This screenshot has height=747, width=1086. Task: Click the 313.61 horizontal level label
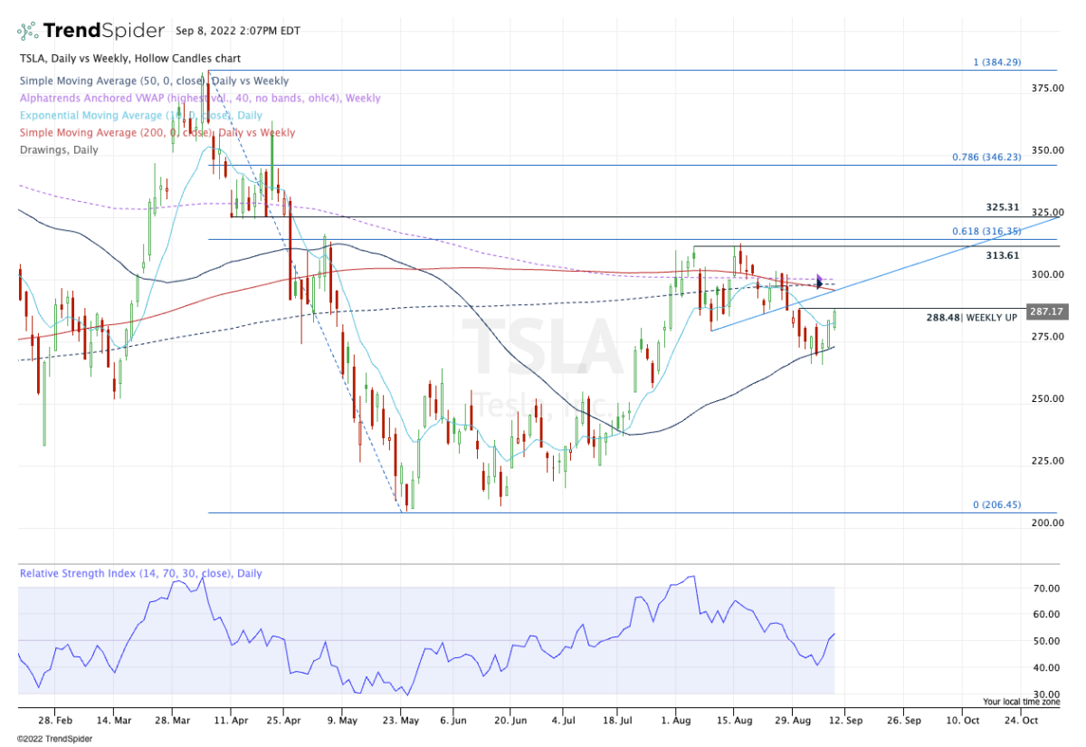point(1004,256)
